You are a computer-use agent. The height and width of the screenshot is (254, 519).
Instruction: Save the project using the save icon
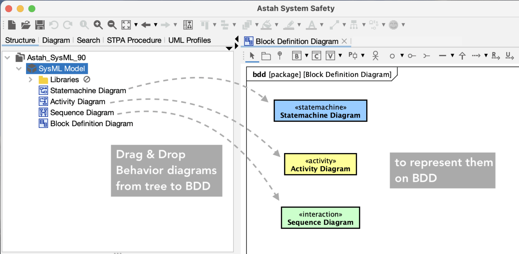(x=39, y=24)
